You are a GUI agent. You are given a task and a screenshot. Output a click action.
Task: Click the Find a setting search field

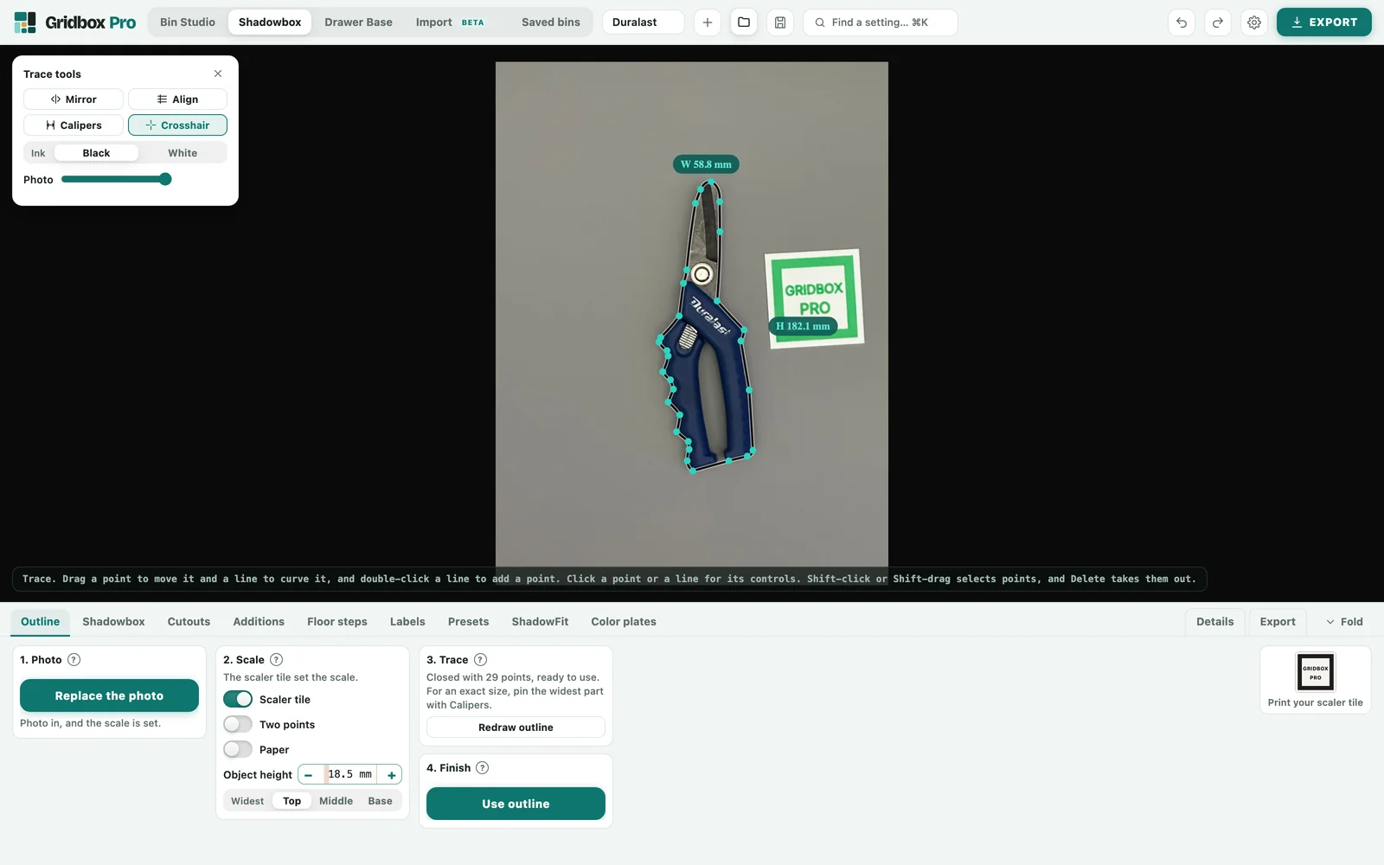pos(880,22)
